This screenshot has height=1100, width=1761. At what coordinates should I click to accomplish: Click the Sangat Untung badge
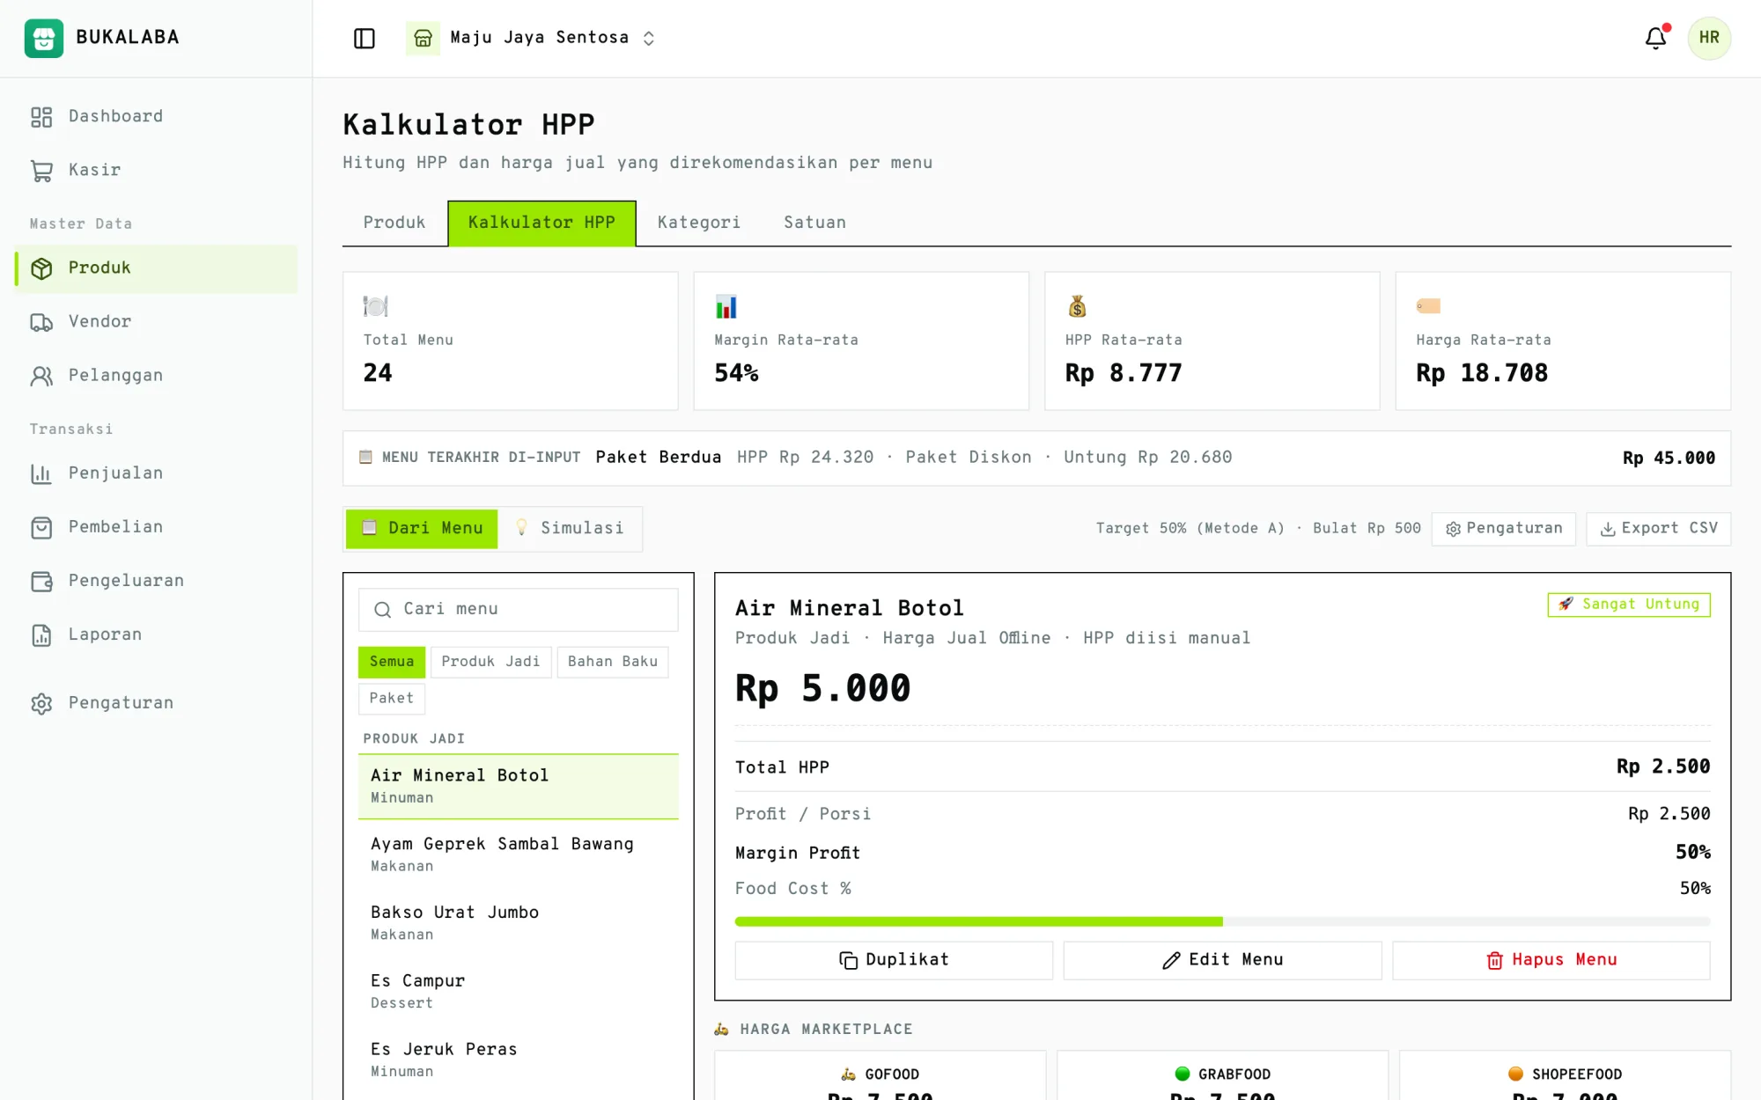1629,605
